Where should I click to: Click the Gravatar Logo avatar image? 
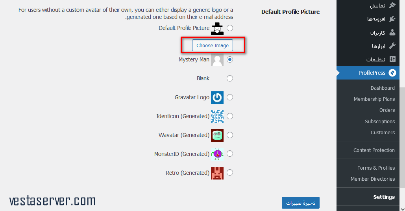(217, 97)
